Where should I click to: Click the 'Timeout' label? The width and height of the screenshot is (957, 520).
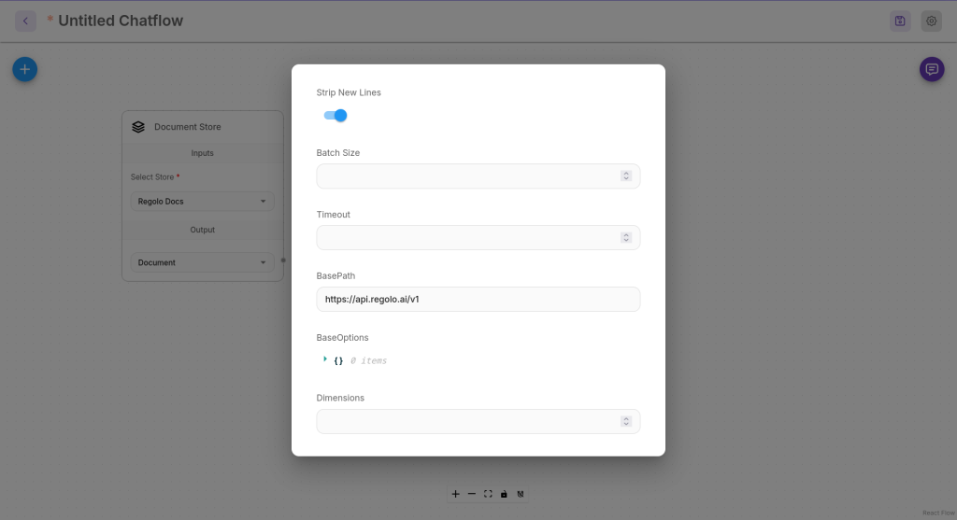(334, 215)
